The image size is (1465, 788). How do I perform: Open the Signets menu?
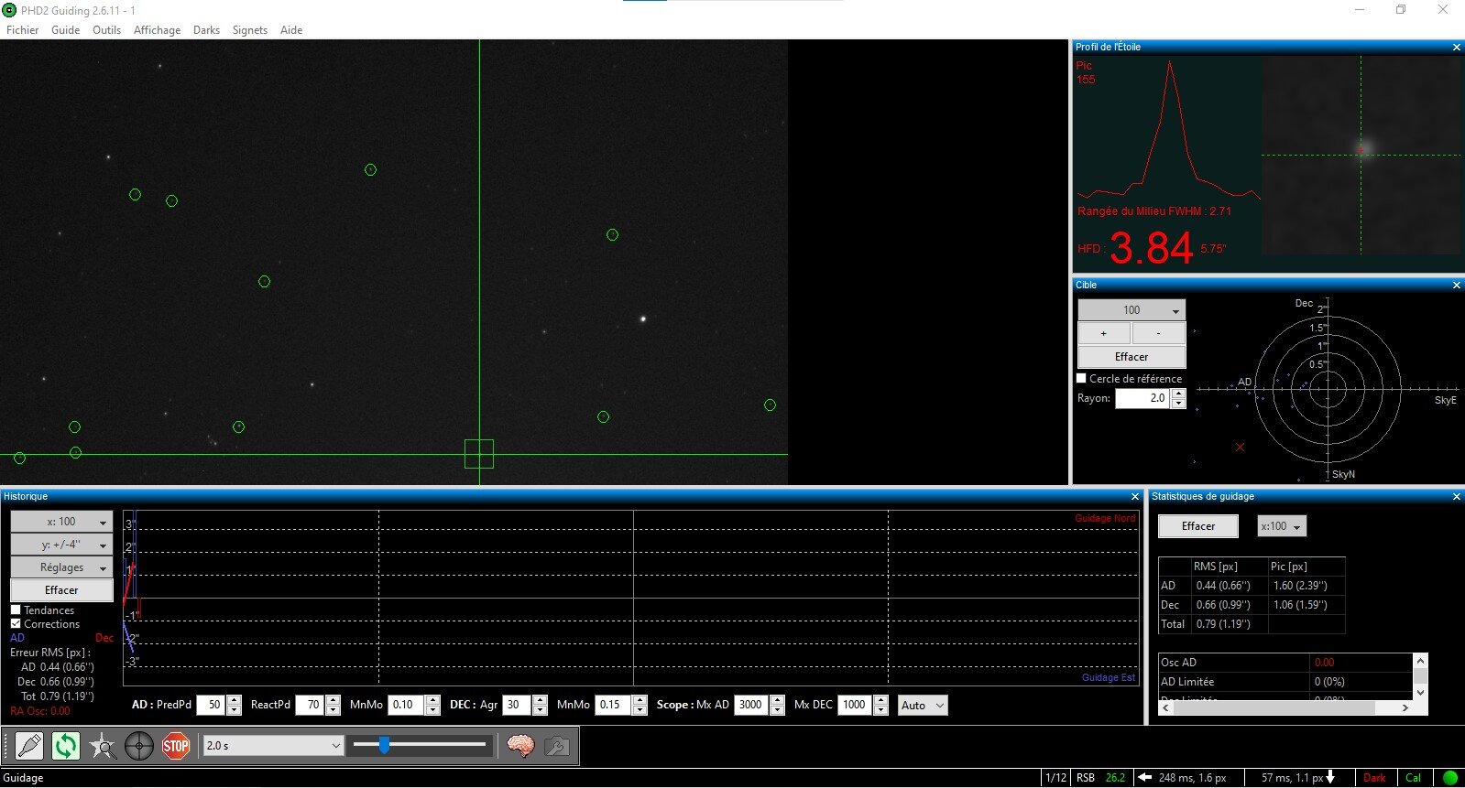[250, 30]
